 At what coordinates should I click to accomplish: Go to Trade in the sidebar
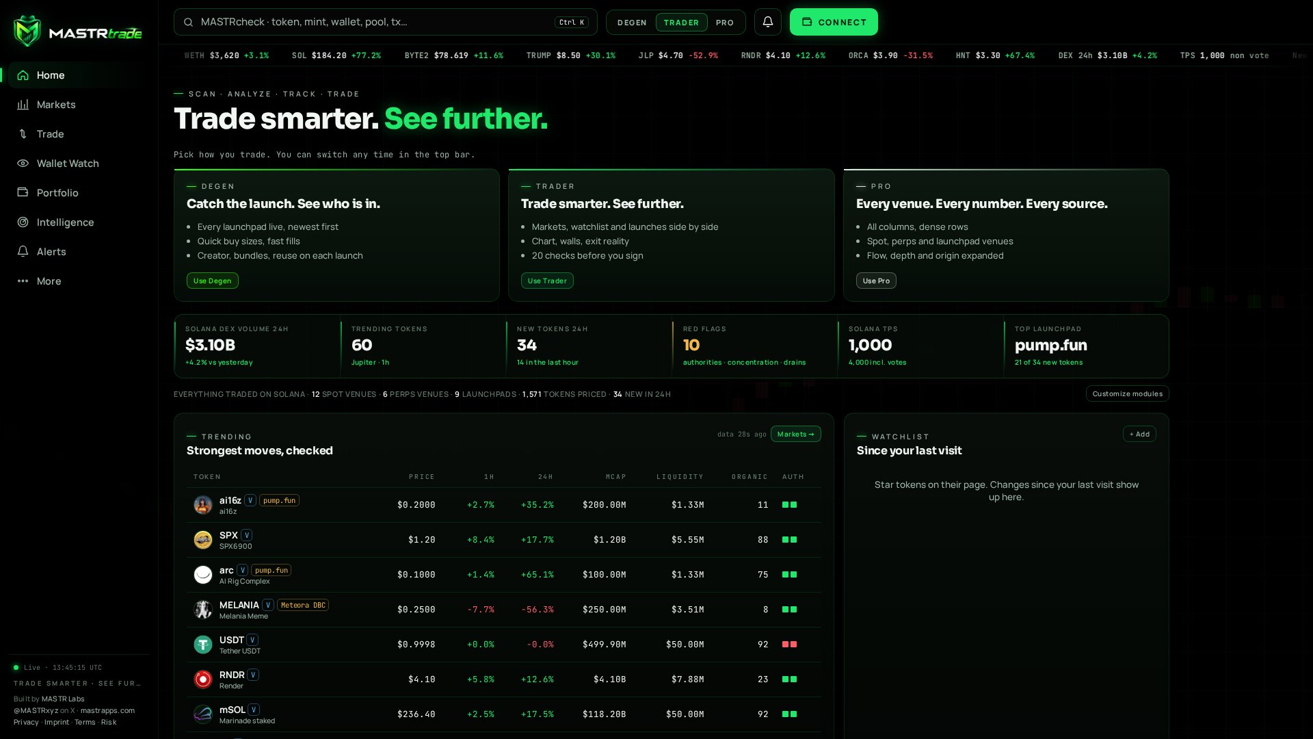(79, 134)
